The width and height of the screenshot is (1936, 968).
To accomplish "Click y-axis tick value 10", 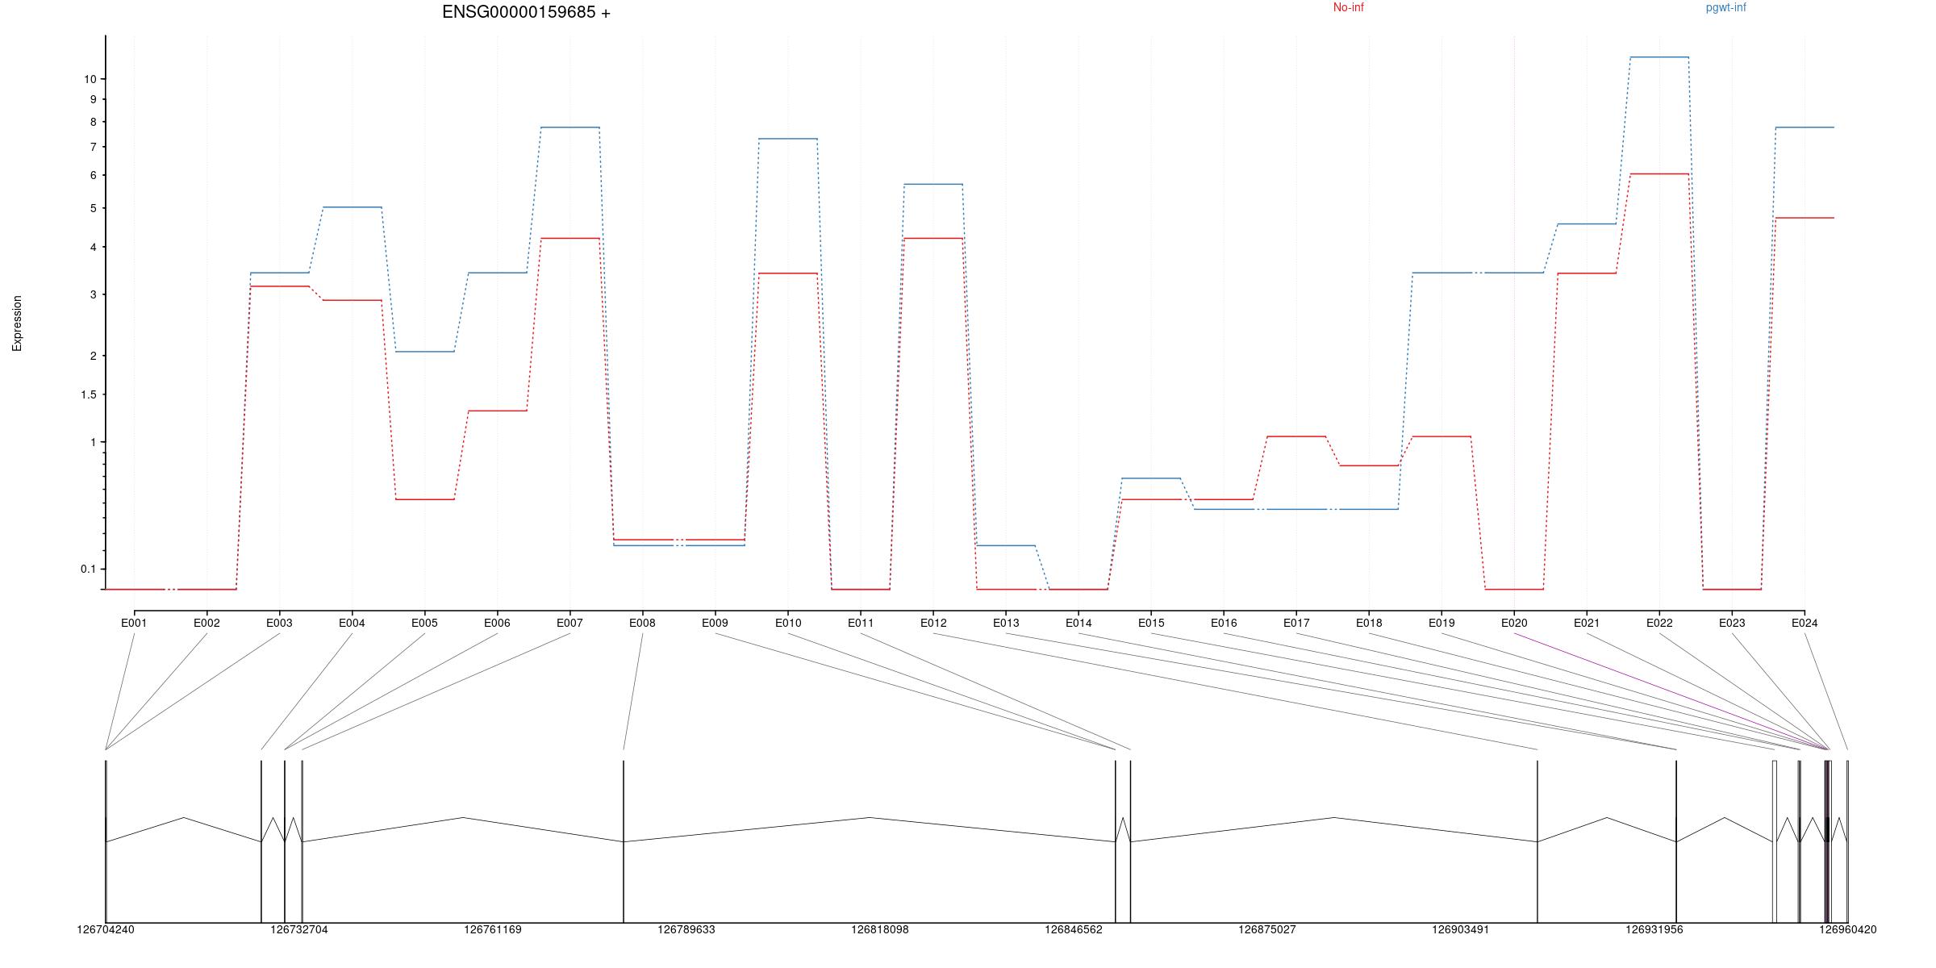I will 90,79.
